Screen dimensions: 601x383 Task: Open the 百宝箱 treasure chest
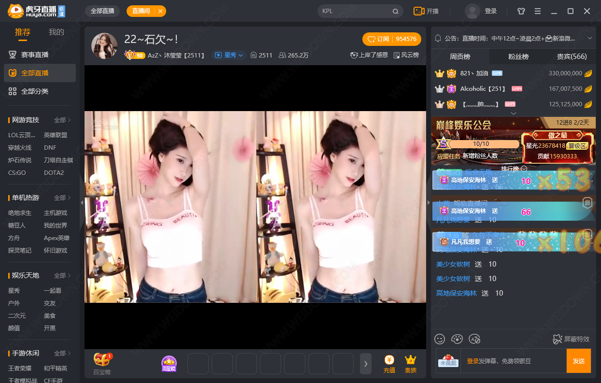point(102,363)
